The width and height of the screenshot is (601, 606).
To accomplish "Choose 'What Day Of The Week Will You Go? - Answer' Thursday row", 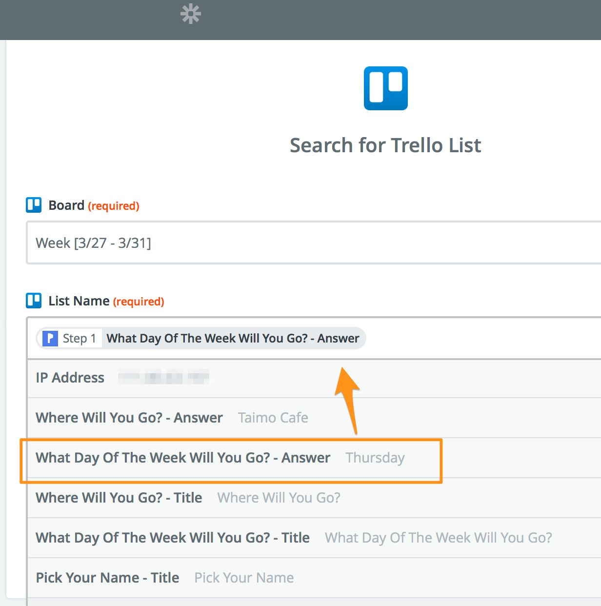I will click(x=314, y=458).
